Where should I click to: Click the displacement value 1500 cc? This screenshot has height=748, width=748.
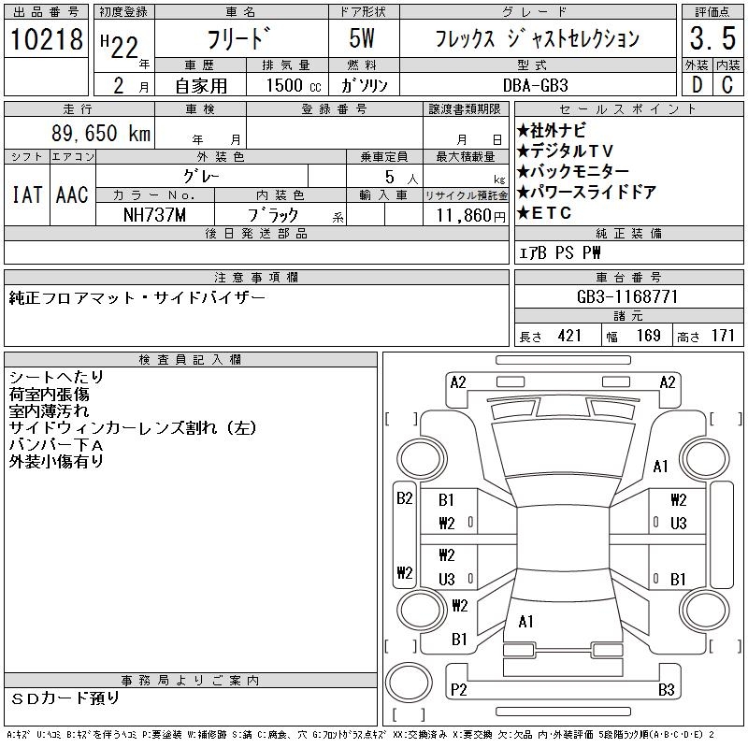point(294,86)
